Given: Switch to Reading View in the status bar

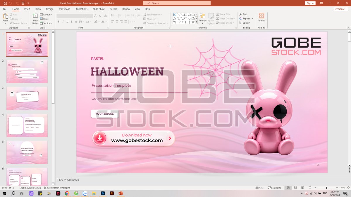Looking at the screenshot, I should click(x=302, y=188).
